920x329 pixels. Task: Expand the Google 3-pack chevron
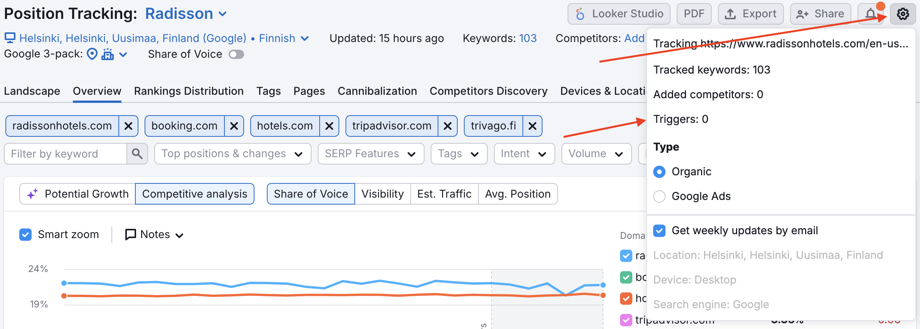[123, 54]
